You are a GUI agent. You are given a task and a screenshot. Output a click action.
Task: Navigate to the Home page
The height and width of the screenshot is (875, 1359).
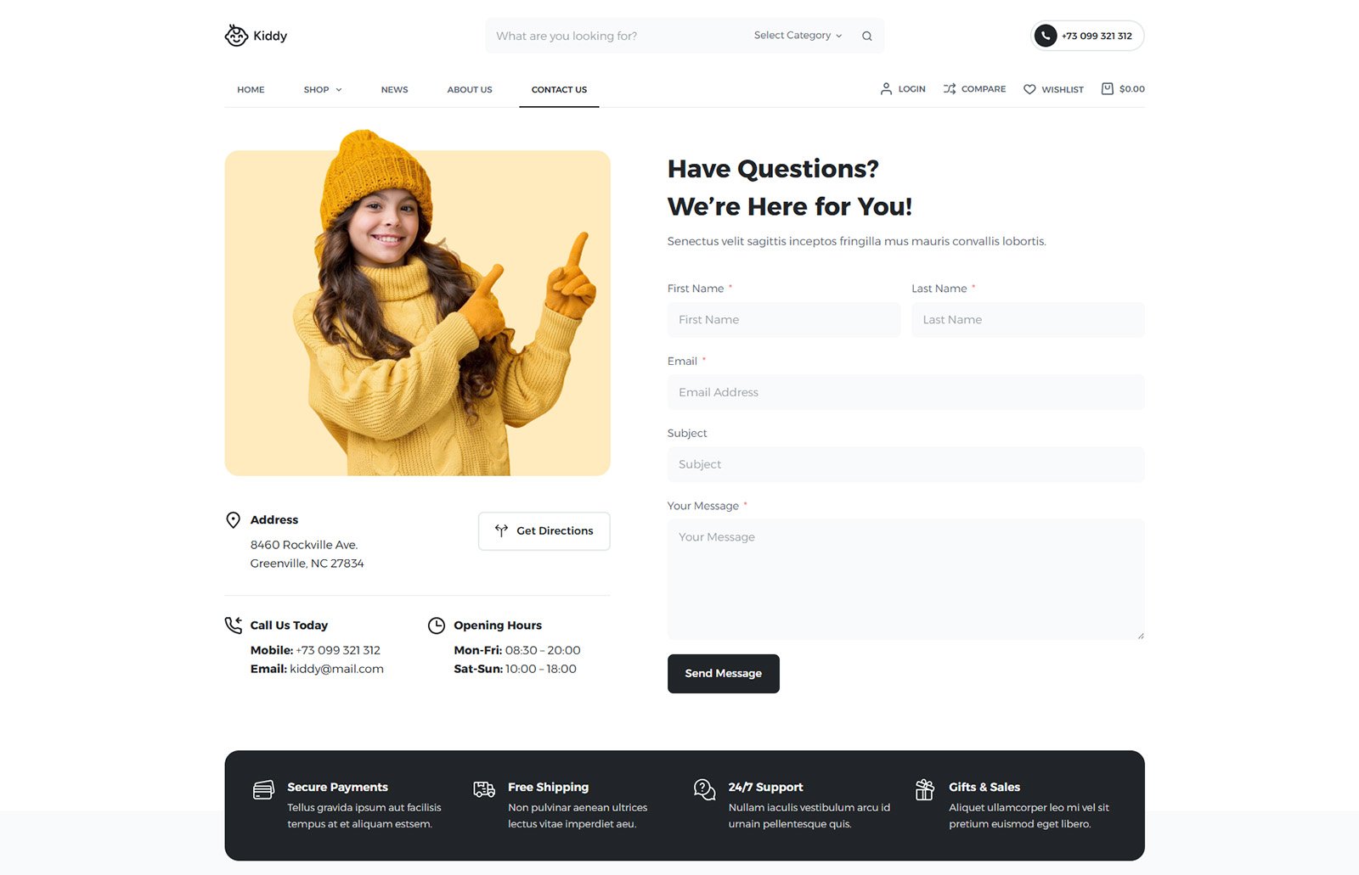point(251,90)
